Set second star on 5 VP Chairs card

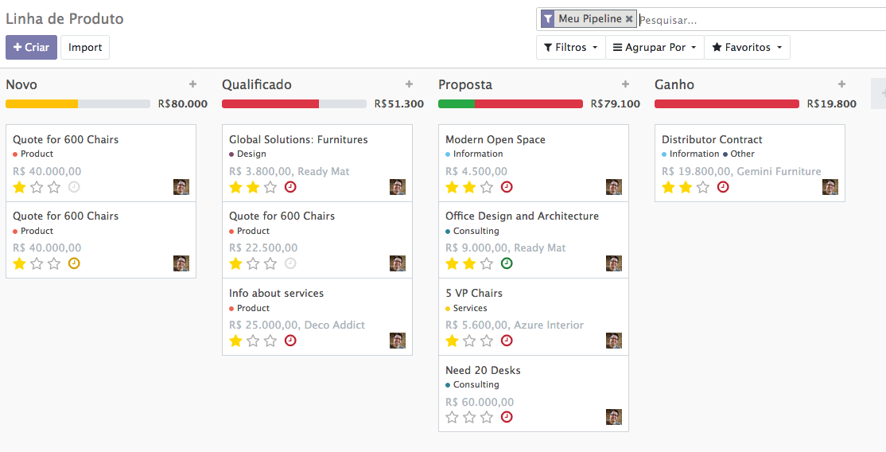pos(469,341)
